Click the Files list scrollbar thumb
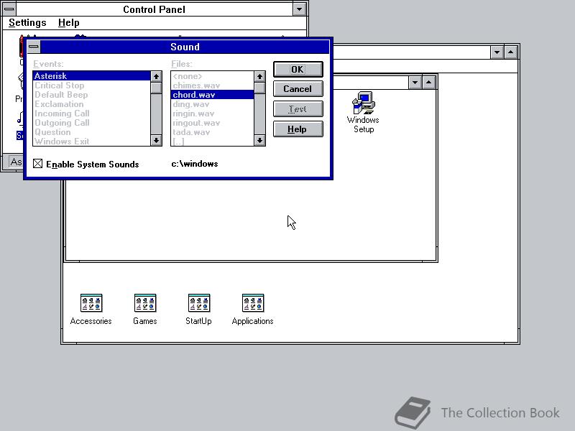This screenshot has height=431, width=575. pos(259,88)
